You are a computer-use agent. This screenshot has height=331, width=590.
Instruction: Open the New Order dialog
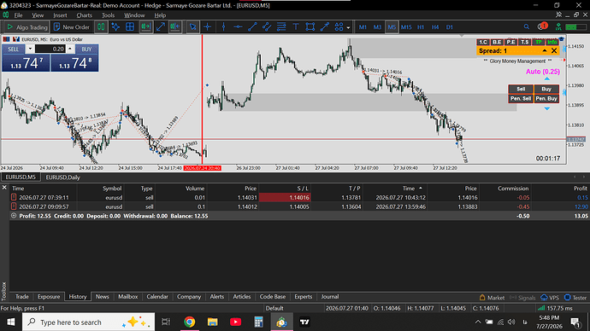pyautogui.click(x=72, y=27)
